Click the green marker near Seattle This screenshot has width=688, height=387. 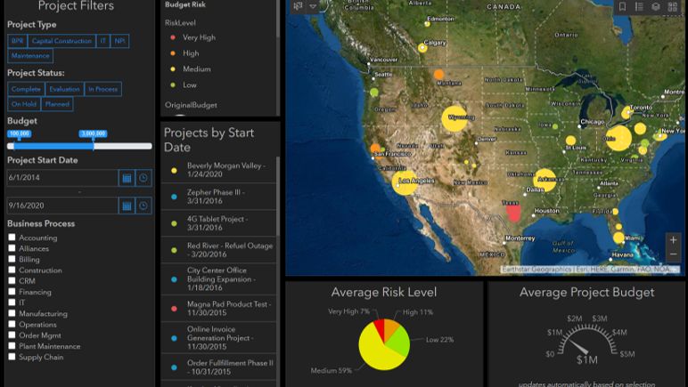point(373,92)
